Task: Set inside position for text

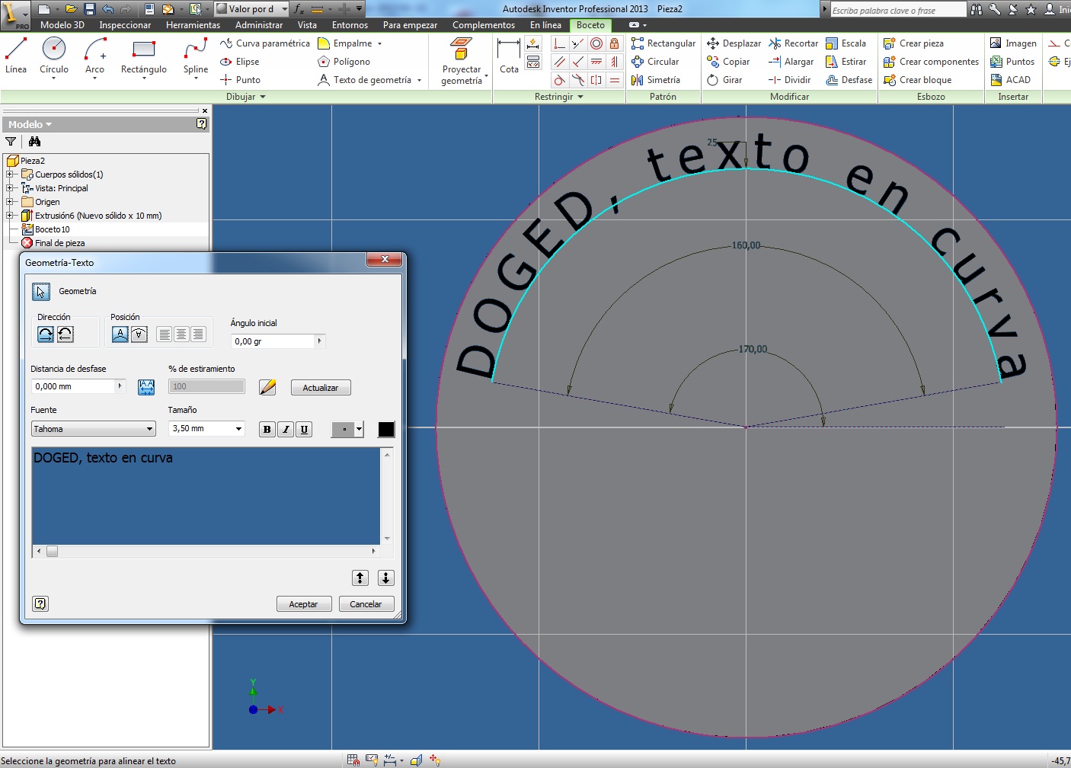Action: (x=139, y=334)
